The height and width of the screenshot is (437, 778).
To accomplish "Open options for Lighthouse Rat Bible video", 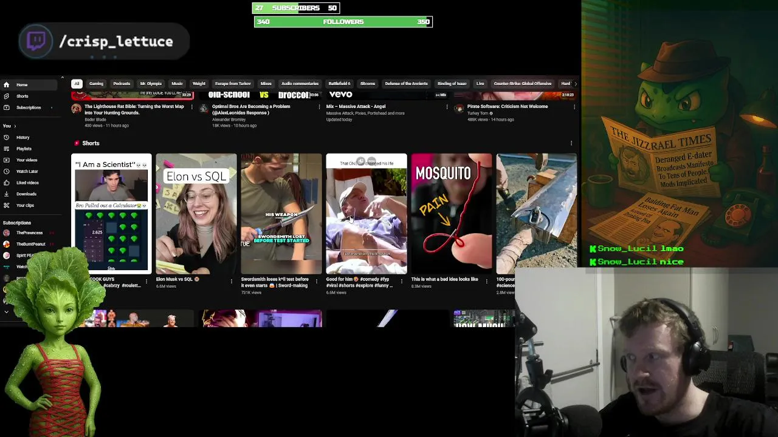I will click(x=191, y=107).
